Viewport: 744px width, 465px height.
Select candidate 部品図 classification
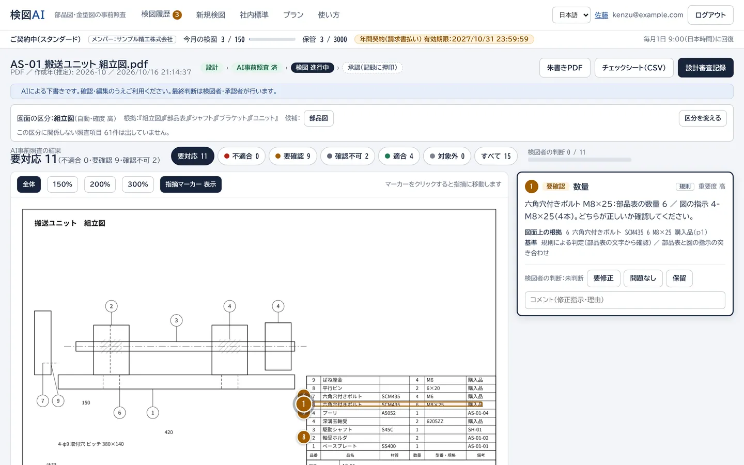click(x=319, y=118)
